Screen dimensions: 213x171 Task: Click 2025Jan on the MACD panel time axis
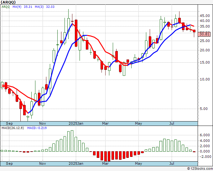[76, 163]
